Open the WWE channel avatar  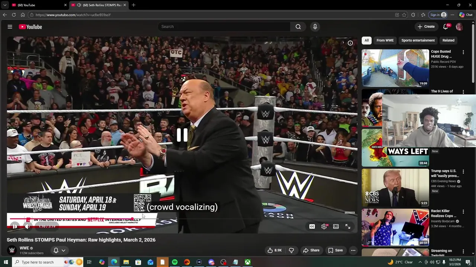click(12, 250)
